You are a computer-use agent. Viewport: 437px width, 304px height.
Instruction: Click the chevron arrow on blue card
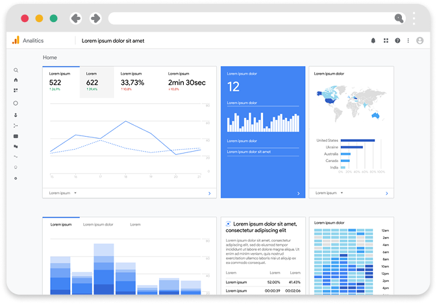pyautogui.click(x=299, y=193)
